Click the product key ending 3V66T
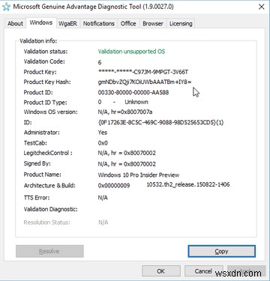Screen dimensions: 270x281 coord(143,72)
